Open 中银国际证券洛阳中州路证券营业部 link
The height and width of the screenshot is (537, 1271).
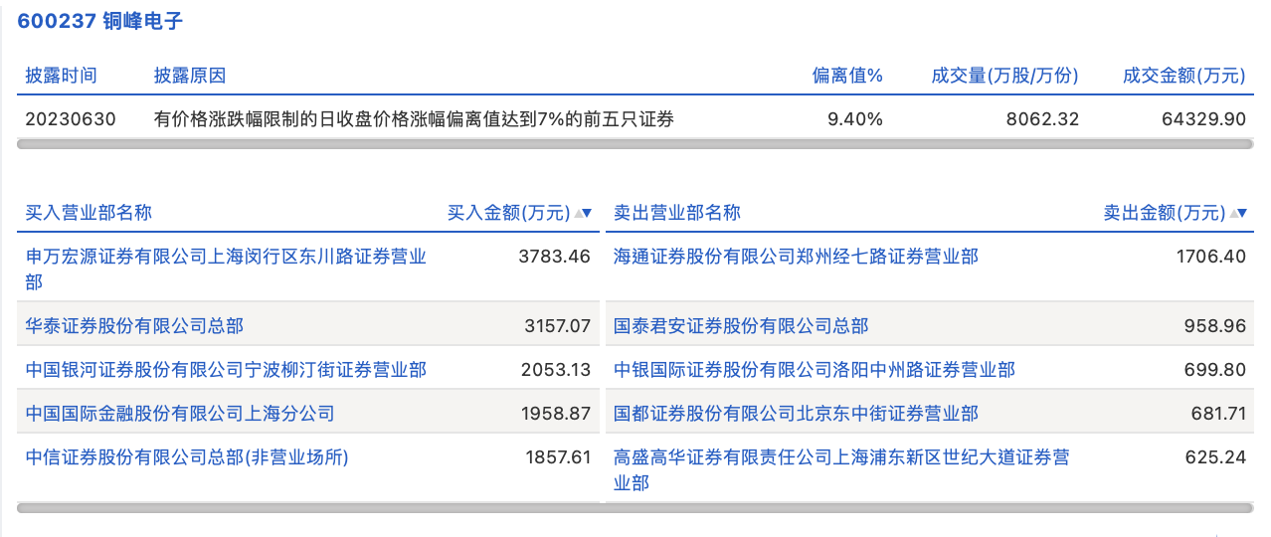pos(815,370)
